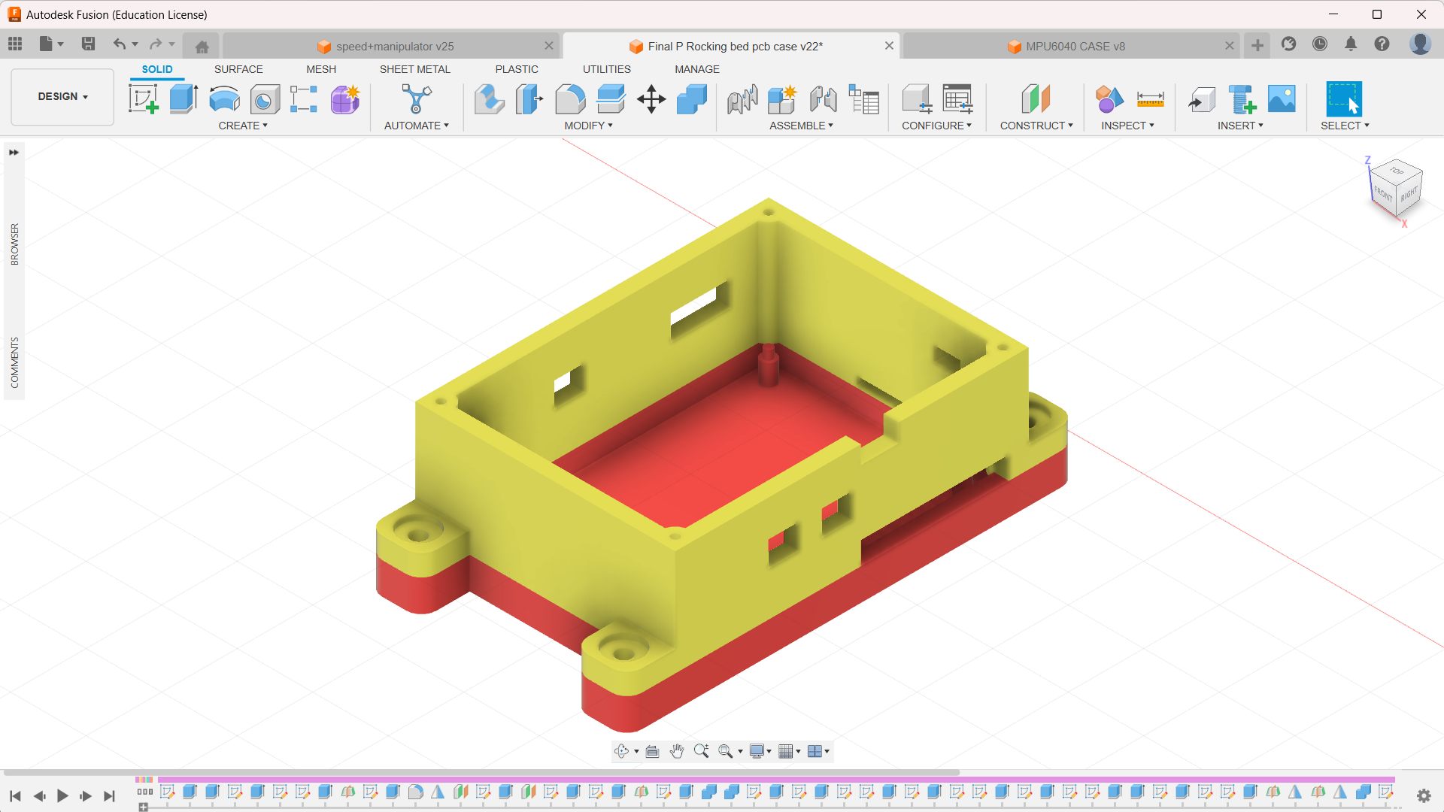
Task: Expand the CREATE dropdown menu
Action: [x=242, y=126]
